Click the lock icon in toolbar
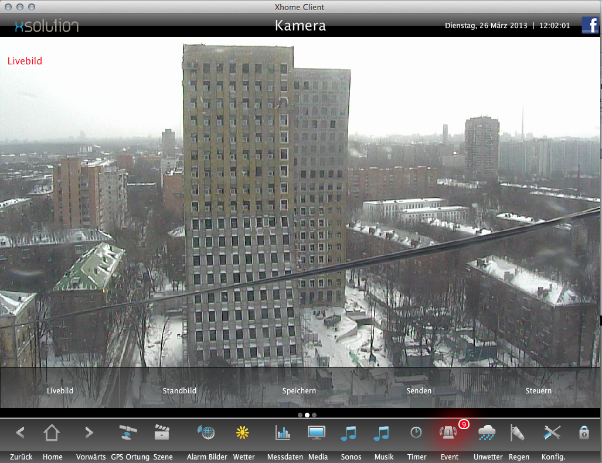The image size is (602, 463). [584, 433]
